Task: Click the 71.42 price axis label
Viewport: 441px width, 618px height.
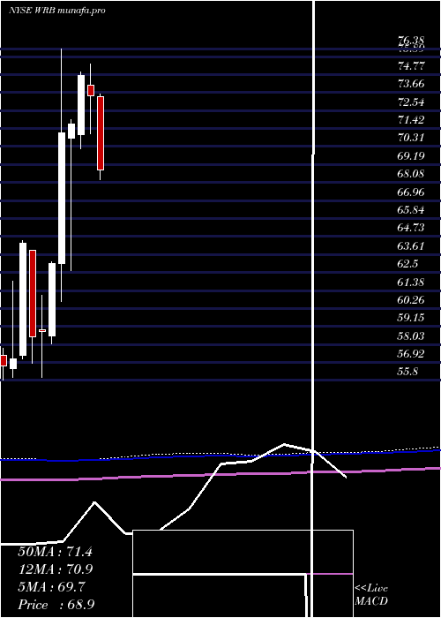Action: pos(411,120)
